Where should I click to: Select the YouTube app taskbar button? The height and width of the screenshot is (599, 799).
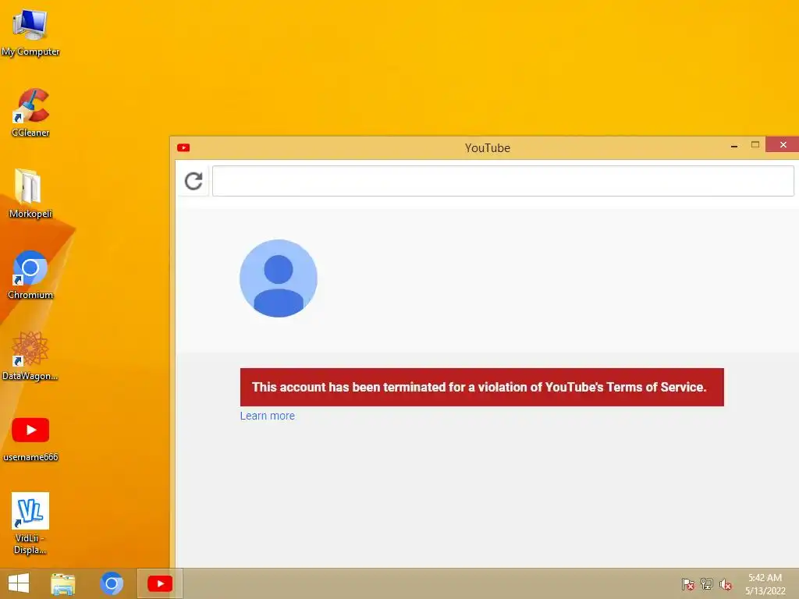pos(159,583)
